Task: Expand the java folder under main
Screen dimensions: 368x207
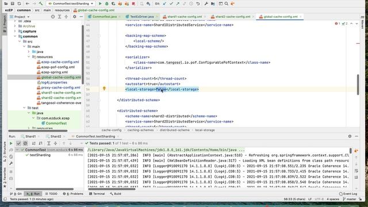Action: (x=29, y=52)
